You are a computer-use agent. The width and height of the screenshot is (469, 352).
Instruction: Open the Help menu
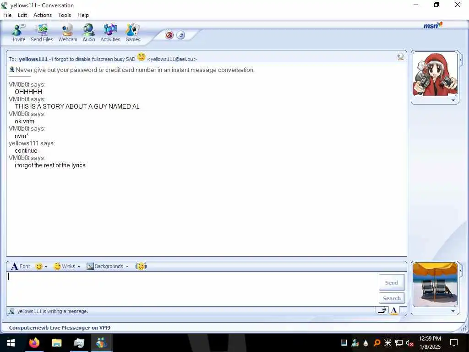point(83,15)
